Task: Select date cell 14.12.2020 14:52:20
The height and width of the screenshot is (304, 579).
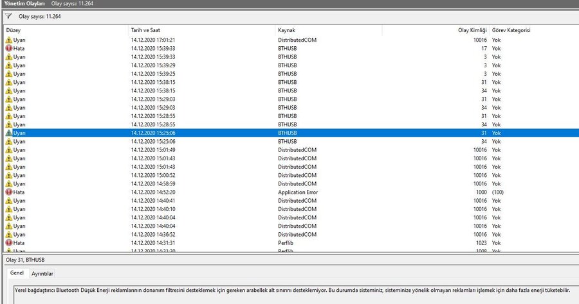Action: click(x=153, y=192)
